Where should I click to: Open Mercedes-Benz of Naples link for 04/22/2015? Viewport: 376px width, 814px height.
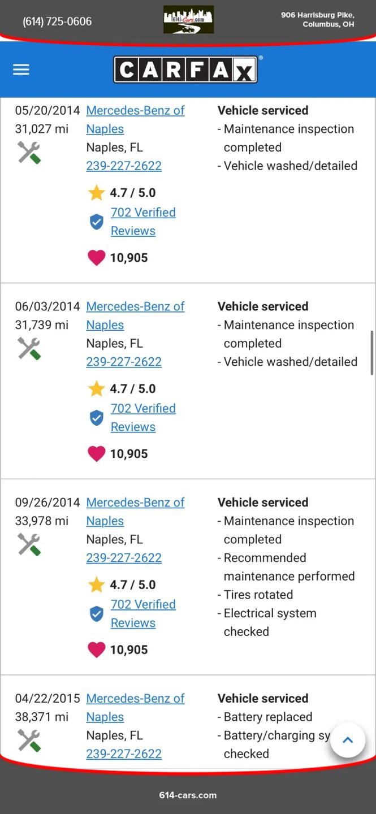tap(135, 699)
